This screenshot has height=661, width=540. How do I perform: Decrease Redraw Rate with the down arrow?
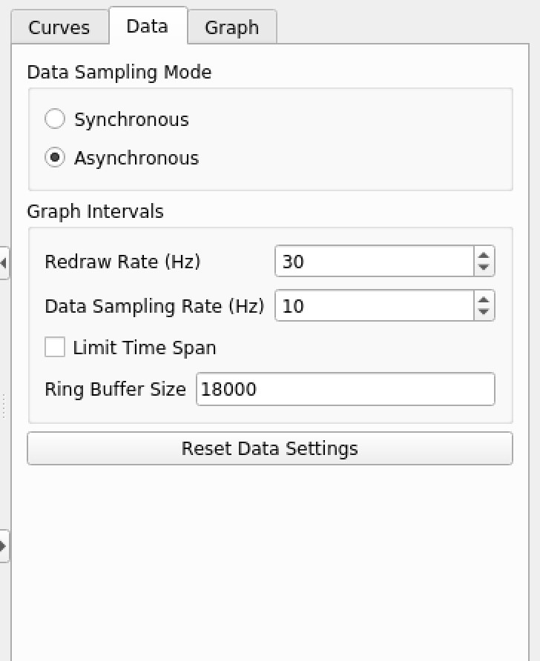point(483,267)
